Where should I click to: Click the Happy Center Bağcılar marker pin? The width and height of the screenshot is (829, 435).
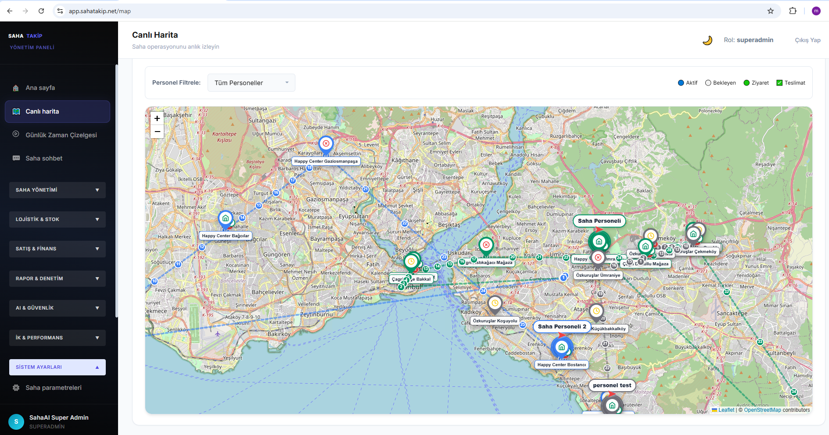(226, 219)
